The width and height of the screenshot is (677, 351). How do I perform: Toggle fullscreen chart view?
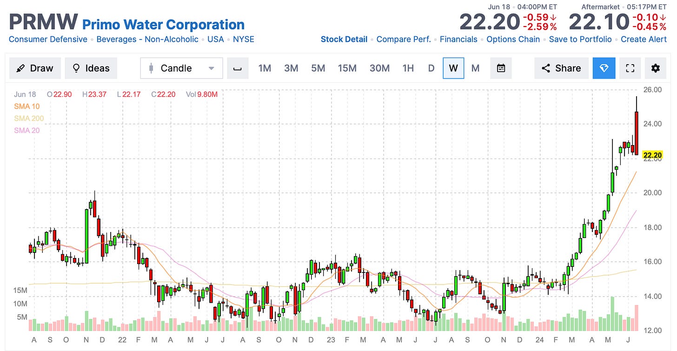point(630,68)
